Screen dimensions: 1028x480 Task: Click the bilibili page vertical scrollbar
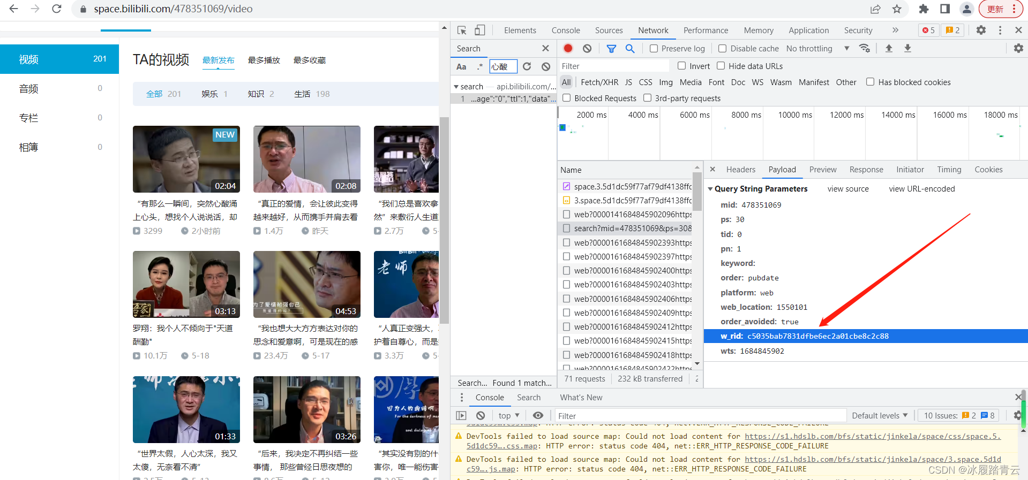pyautogui.click(x=444, y=220)
